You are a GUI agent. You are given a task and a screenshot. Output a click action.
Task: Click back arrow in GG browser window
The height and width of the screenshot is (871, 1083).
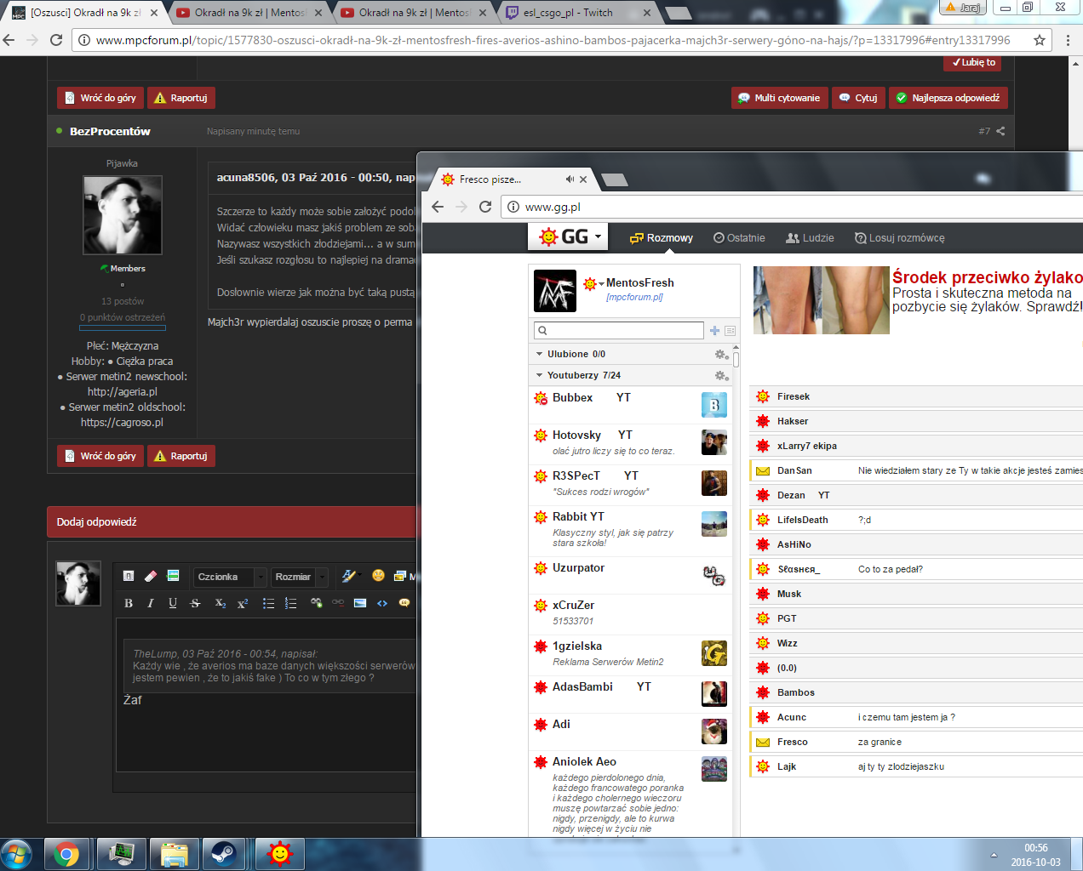438,207
